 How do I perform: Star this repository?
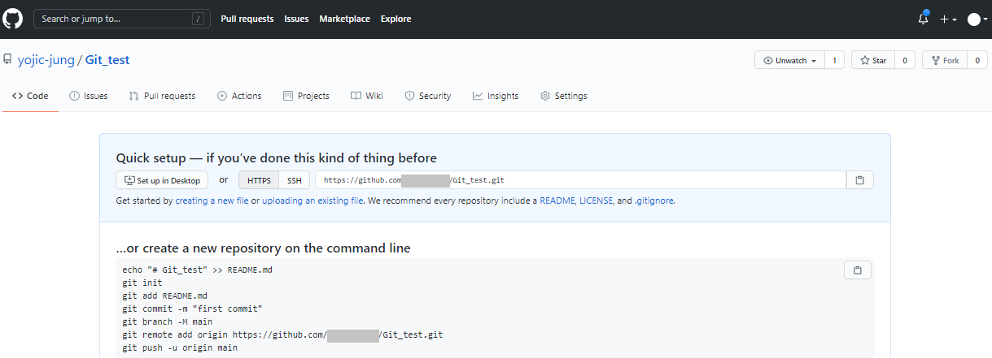click(x=873, y=60)
